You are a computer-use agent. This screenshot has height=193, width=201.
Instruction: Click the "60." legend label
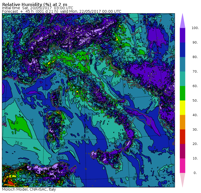tap(195, 86)
